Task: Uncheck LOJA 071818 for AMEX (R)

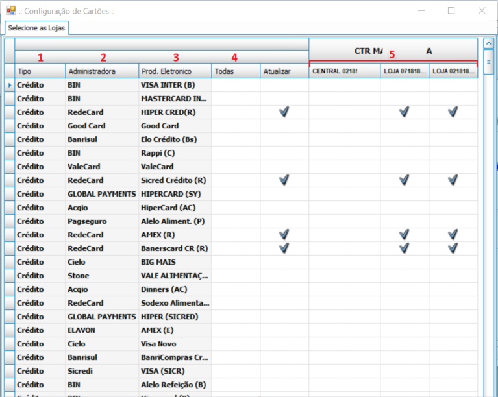Action: point(405,235)
